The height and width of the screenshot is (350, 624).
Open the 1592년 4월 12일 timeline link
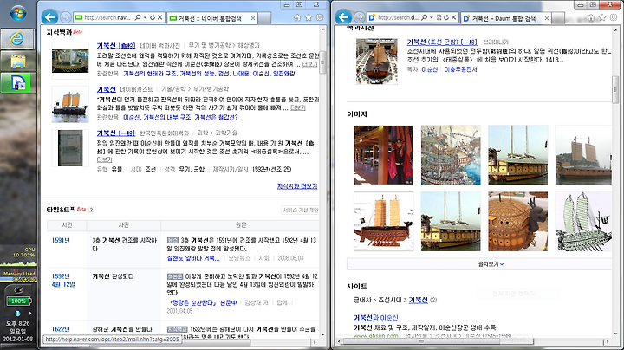coord(63,280)
